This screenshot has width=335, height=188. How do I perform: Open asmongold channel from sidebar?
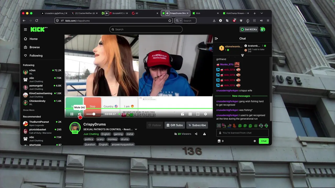click(x=42, y=87)
